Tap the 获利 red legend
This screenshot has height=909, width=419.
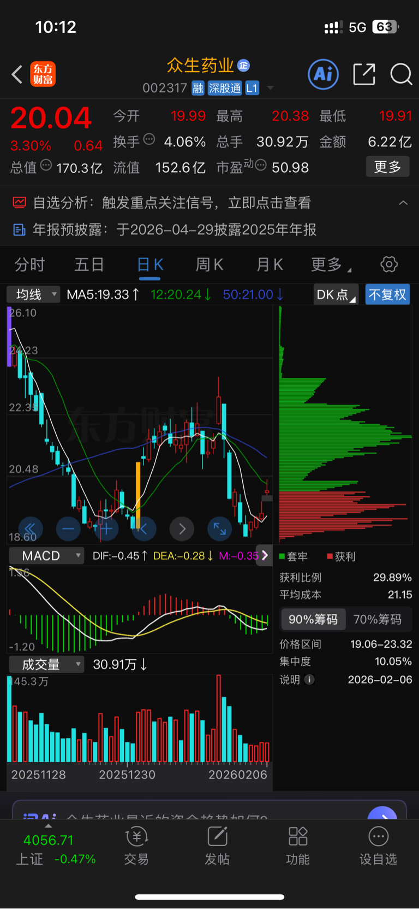[342, 556]
